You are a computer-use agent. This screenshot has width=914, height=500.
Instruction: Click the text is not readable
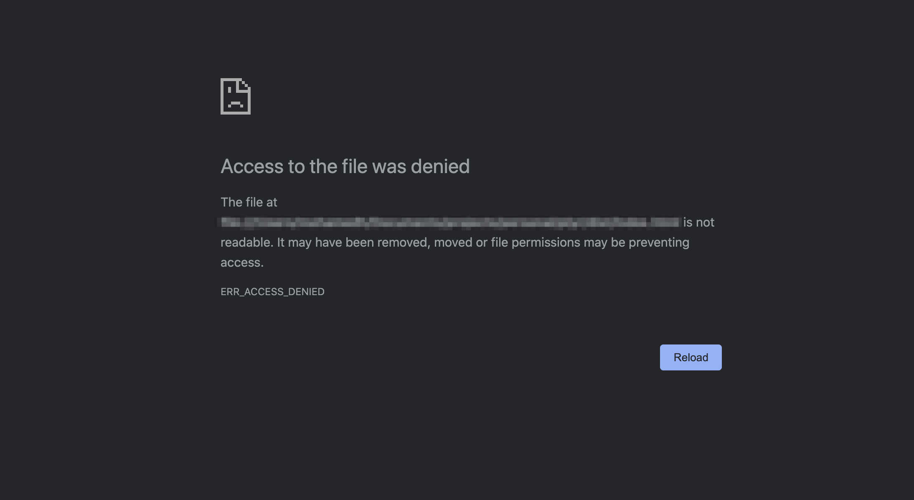coord(698,222)
